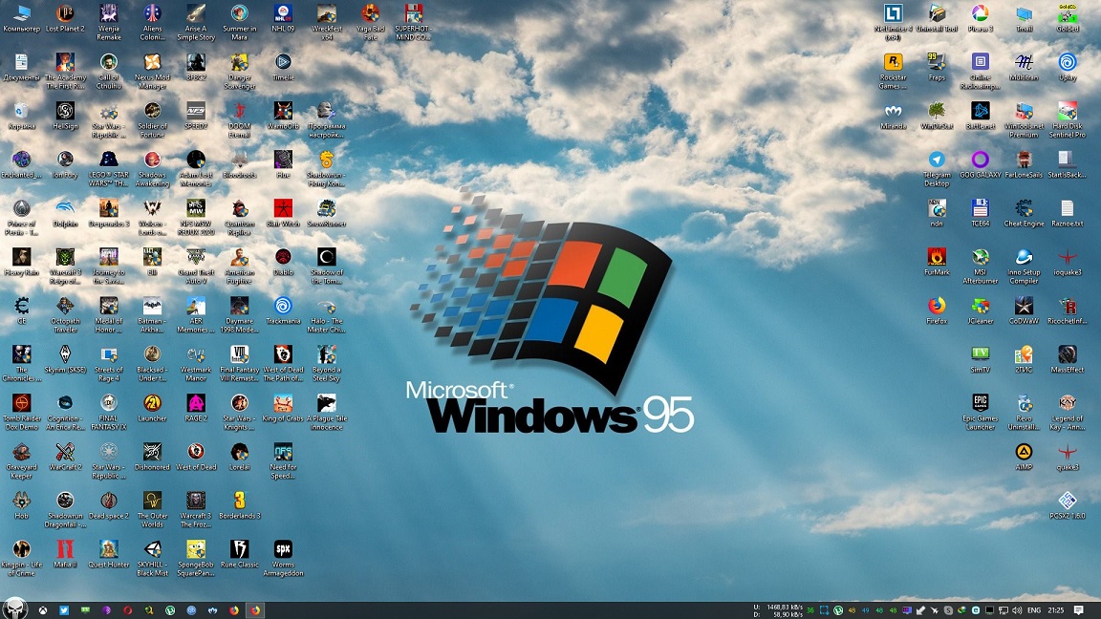Select the Dishonored icon

coord(152,455)
